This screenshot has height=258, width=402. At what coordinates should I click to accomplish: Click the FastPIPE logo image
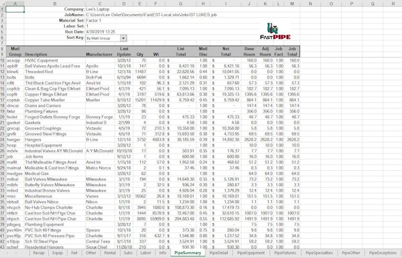click(x=275, y=31)
